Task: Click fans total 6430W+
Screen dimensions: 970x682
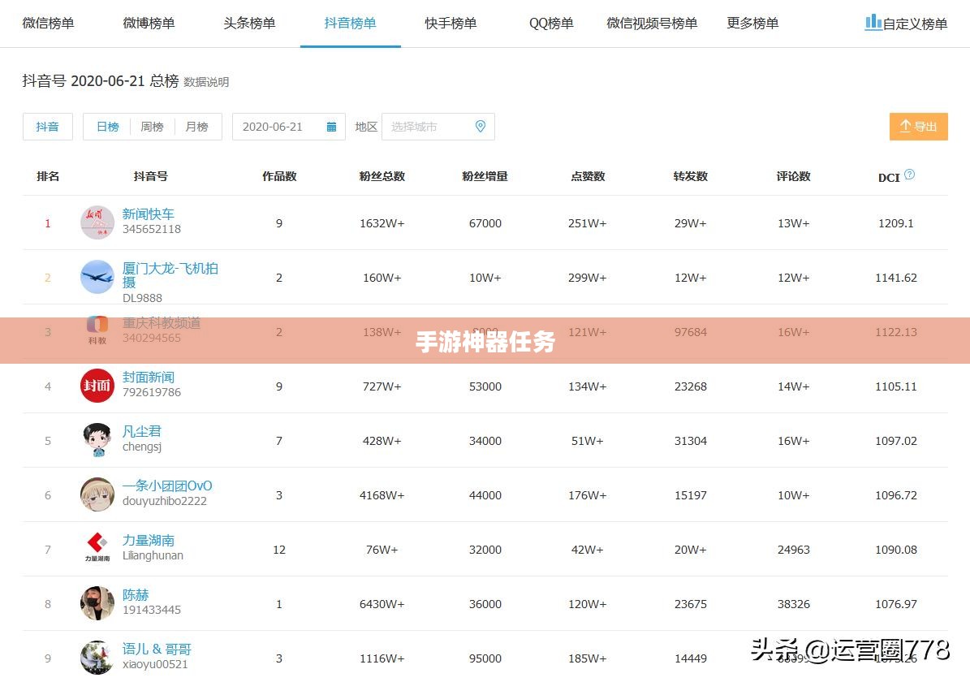Action: [382, 604]
